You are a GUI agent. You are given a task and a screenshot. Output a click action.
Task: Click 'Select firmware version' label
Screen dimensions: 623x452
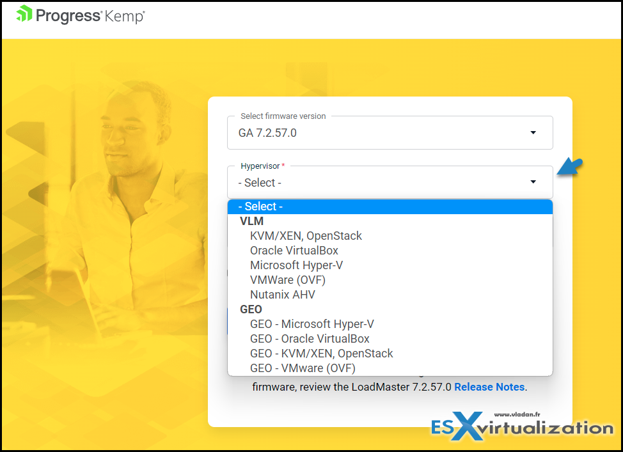coord(283,116)
